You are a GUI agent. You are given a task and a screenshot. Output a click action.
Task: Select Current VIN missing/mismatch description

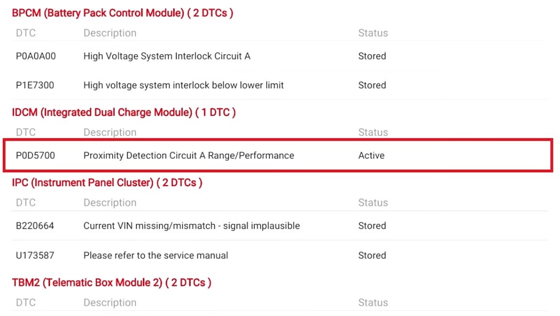[192, 226]
